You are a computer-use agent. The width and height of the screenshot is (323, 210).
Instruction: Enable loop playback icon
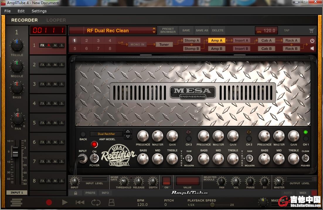[96, 202]
